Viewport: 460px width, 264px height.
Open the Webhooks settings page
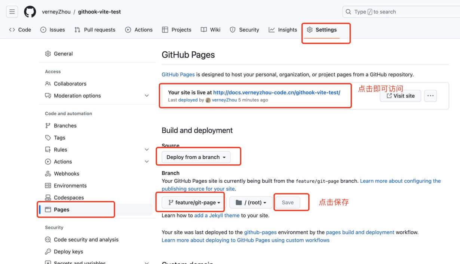[x=66, y=174]
